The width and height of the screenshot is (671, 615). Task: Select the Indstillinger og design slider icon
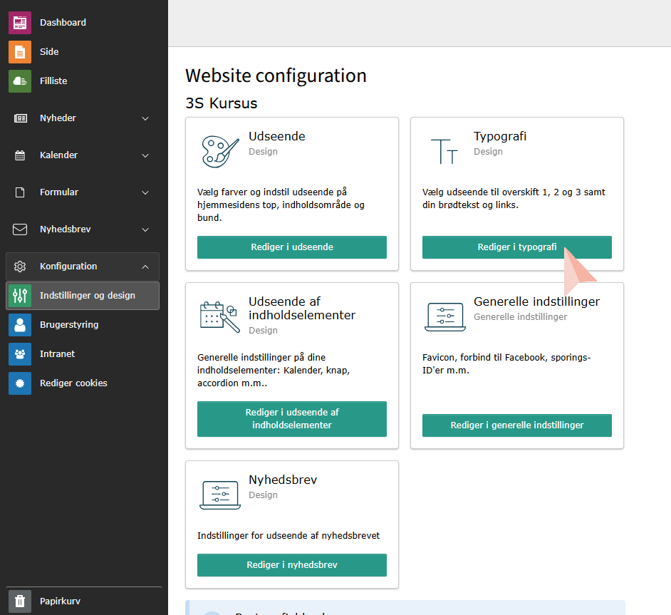pos(20,296)
